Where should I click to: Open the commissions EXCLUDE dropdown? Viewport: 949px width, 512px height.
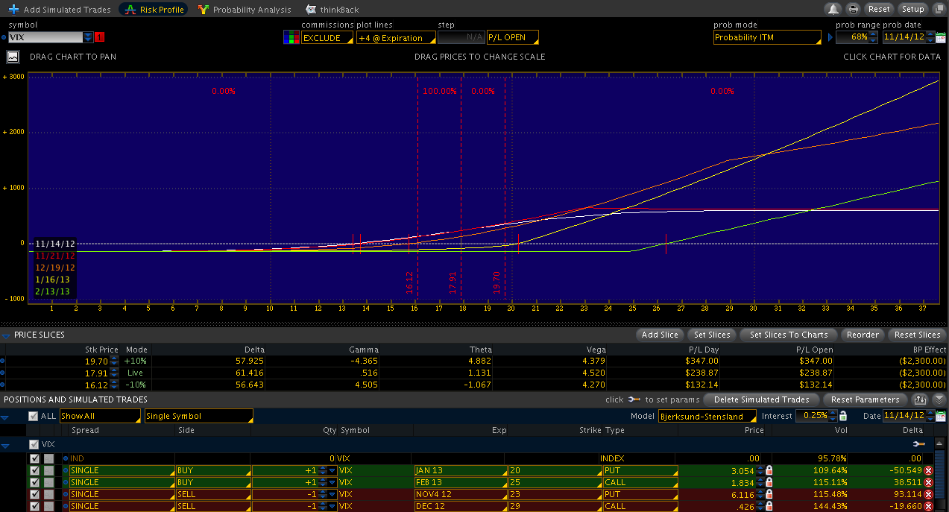tap(327, 37)
